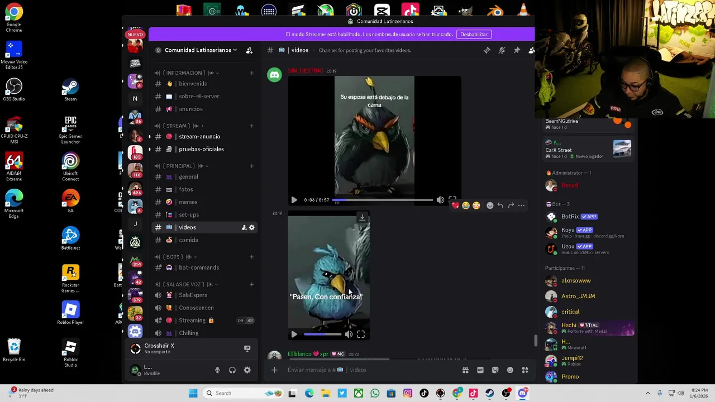This screenshot has width=715, height=402.
Task: Click the plus attachment button in message box
Action: coord(274,370)
